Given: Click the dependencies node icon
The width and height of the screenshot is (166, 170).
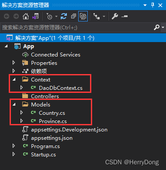Looking at the screenshot, I should (x=25, y=71).
